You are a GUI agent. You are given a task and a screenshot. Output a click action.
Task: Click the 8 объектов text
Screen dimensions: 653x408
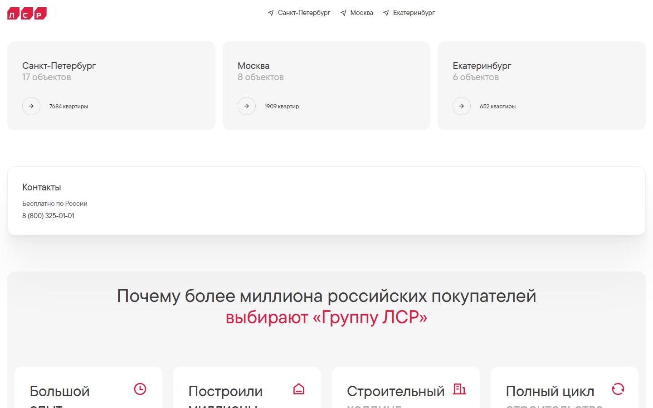[x=261, y=78]
